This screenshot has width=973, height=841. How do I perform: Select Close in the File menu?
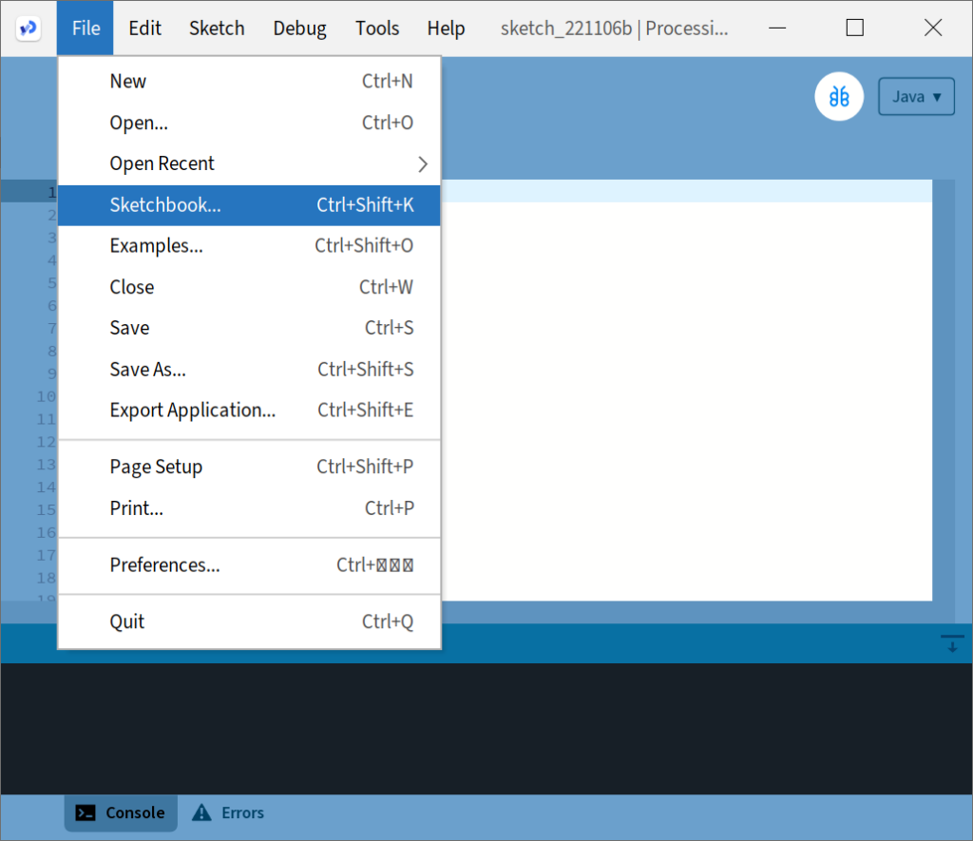[x=249, y=287]
